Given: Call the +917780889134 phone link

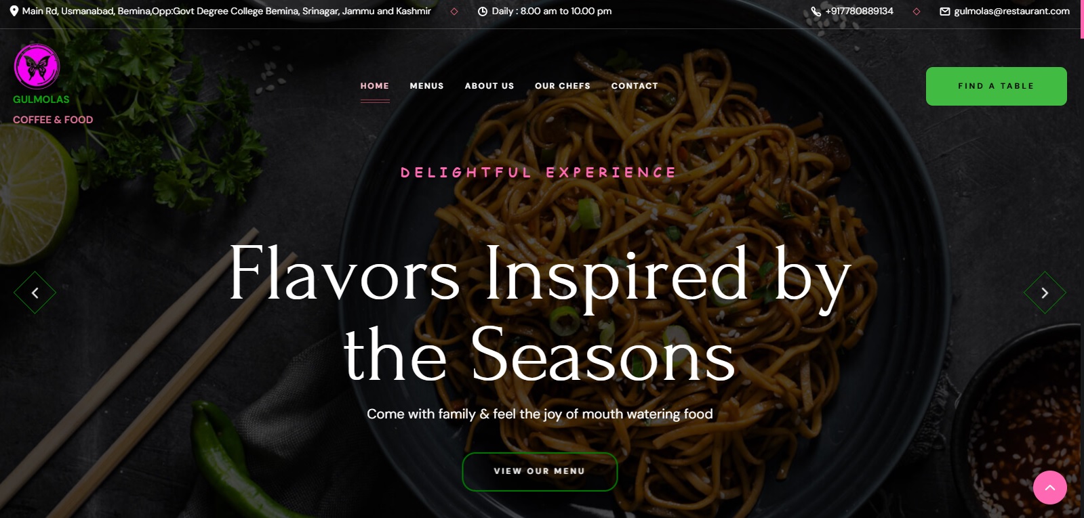Looking at the screenshot, I should click(860, 12).
